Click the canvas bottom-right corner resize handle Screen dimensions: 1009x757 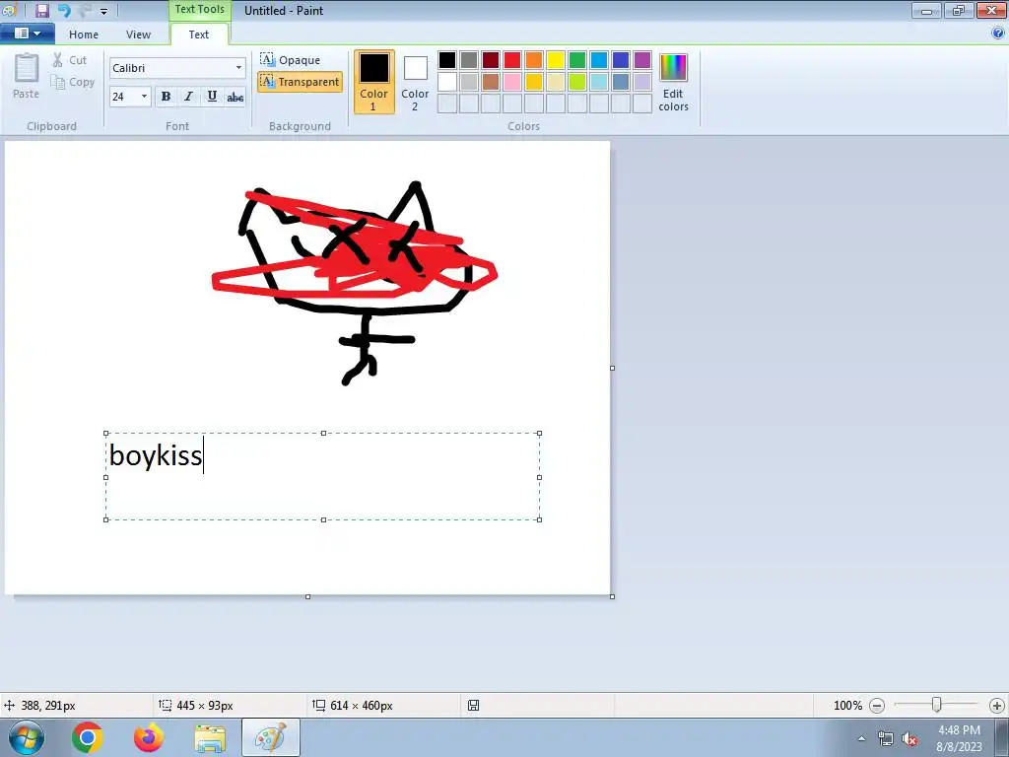[x=612, y=596]
